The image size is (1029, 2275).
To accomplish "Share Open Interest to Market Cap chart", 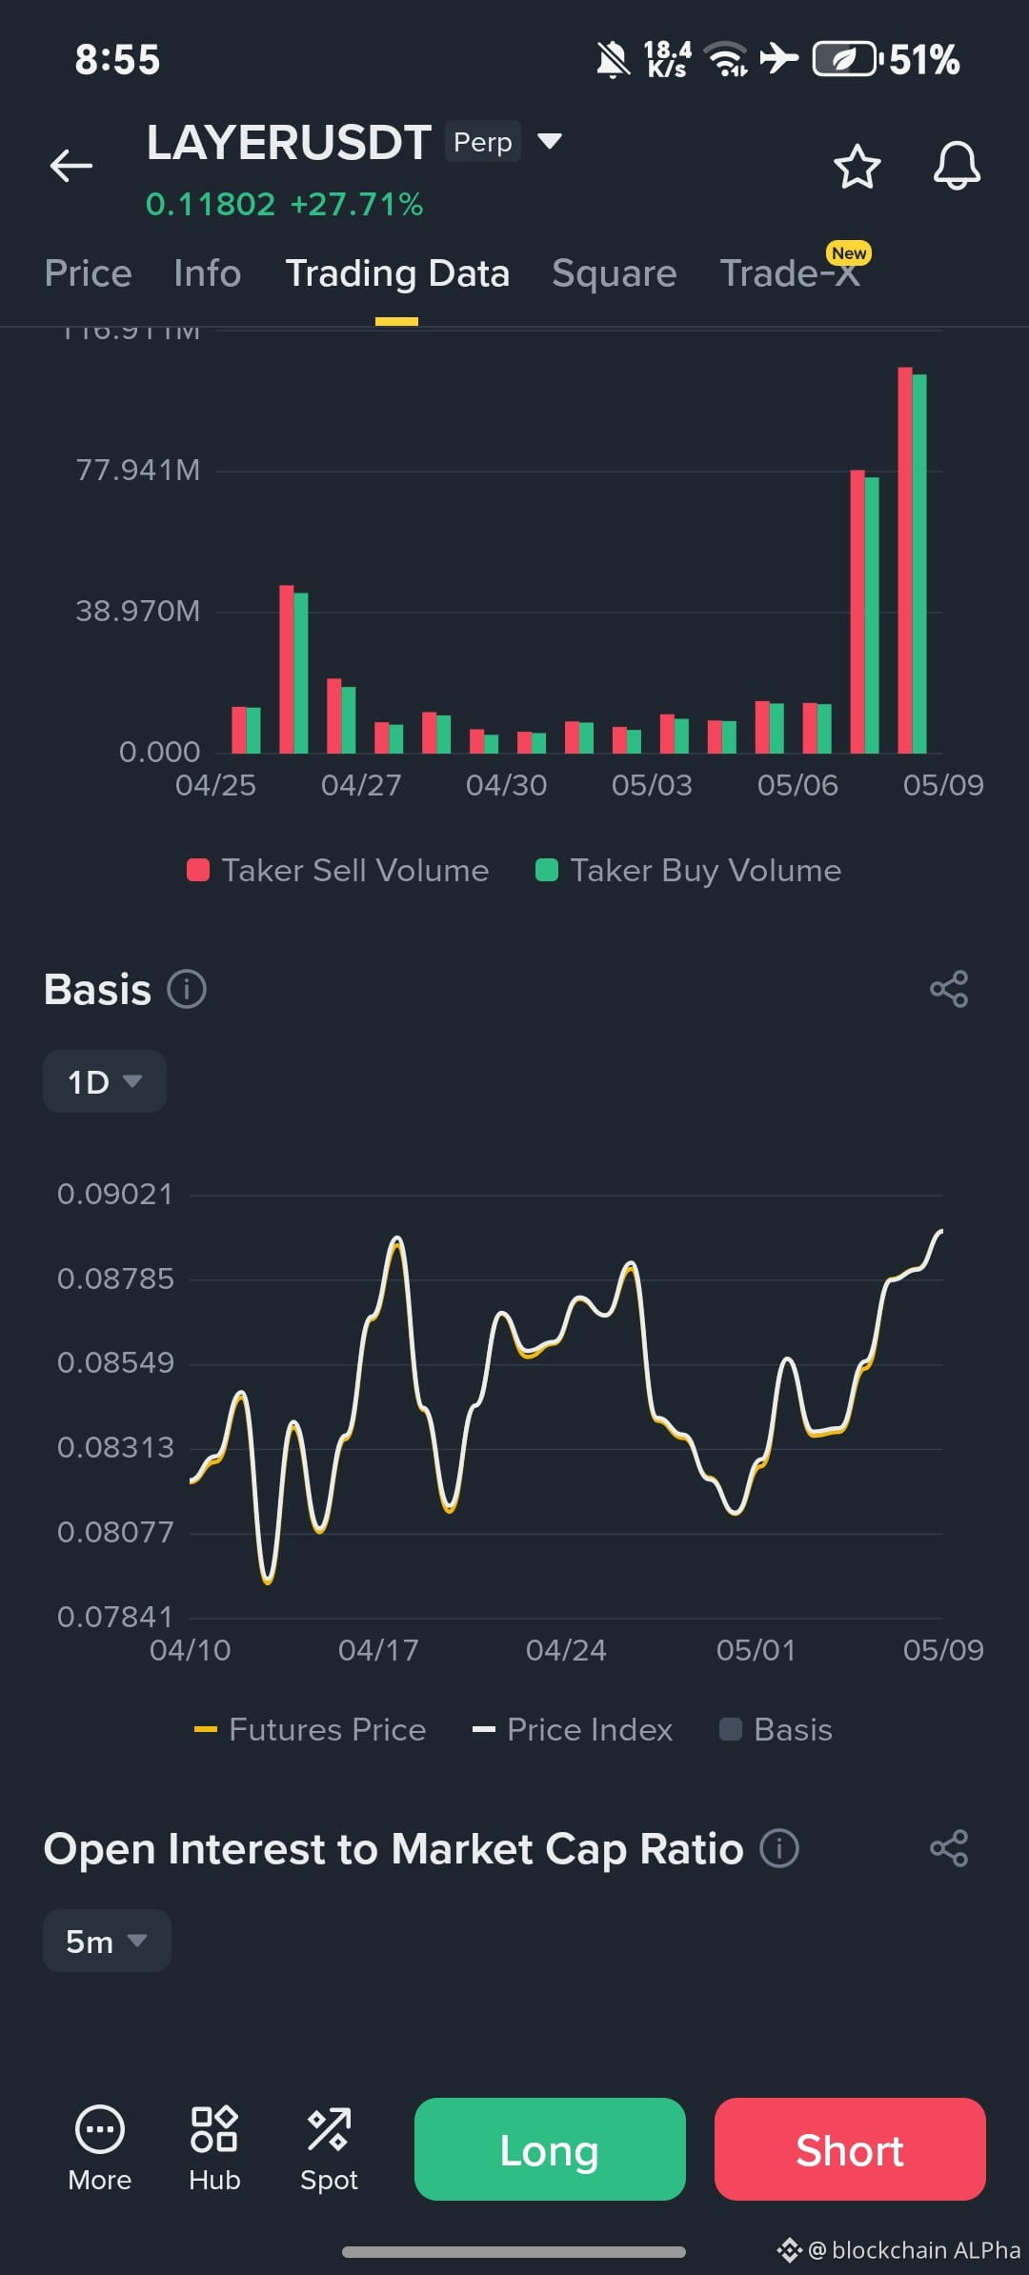I will [949, 1848].
